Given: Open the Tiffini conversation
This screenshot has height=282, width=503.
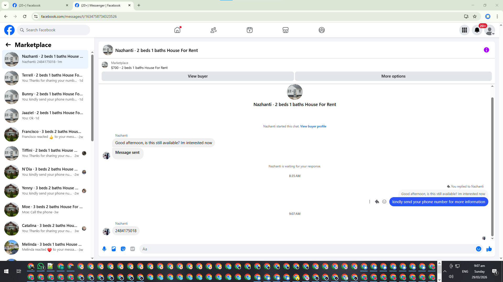Looking at the screenshot, I should click(x=45, y=153).
